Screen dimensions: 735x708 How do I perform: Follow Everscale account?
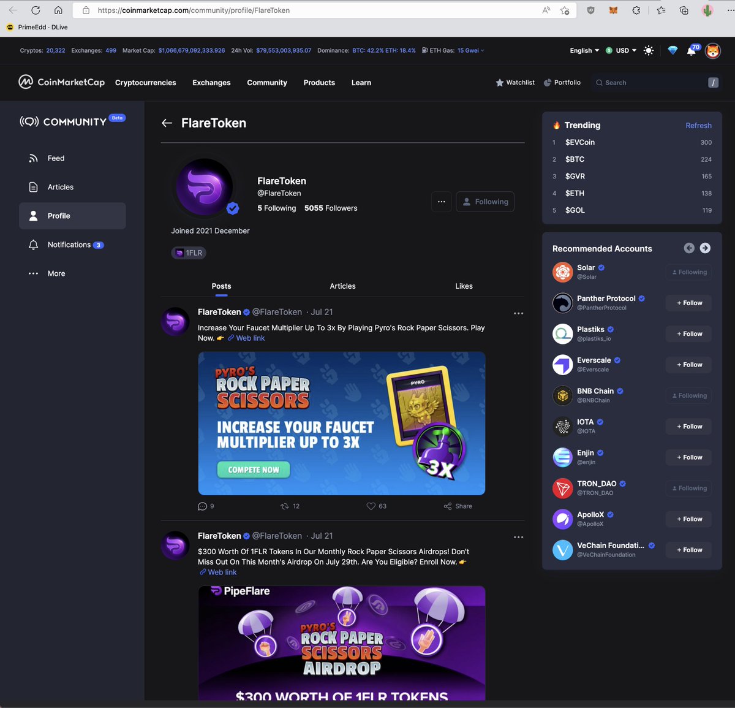point(689,365)
